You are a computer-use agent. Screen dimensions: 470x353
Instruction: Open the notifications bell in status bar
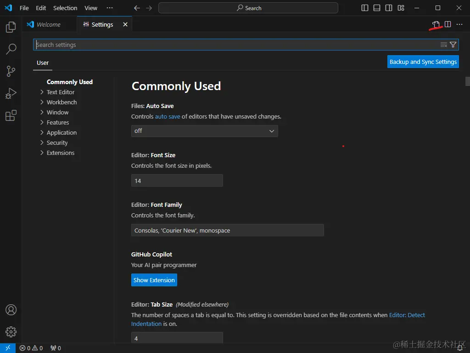(x=460, y=348)
